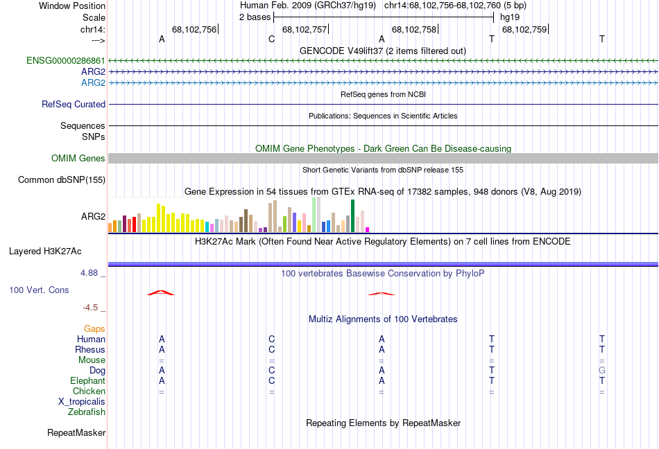Click the Gaps row label

pos(94,328)
